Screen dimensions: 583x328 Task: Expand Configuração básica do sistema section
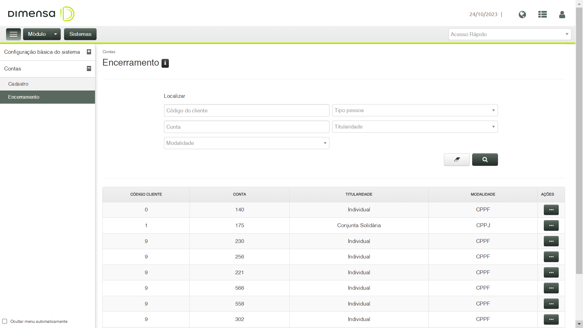(x=89, y=52)
